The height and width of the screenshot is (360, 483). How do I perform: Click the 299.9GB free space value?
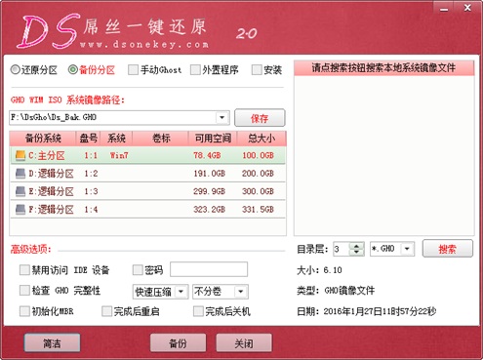[x=209, y=191]
